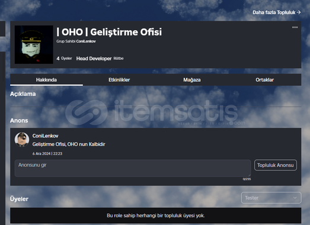Select the Ortaklar tab
The width and height of the screenshot is (310, 225).
(265, 80)
